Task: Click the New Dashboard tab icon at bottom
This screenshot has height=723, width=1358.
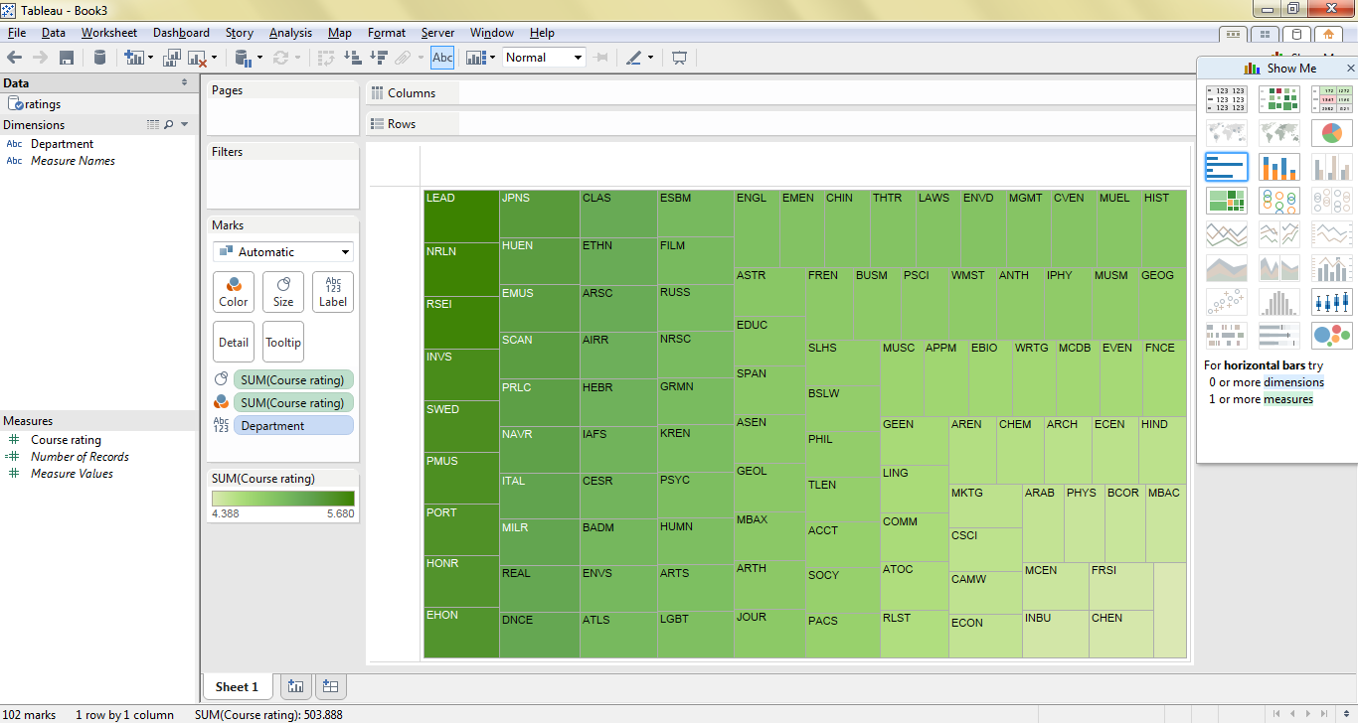Action: point(330,686)
